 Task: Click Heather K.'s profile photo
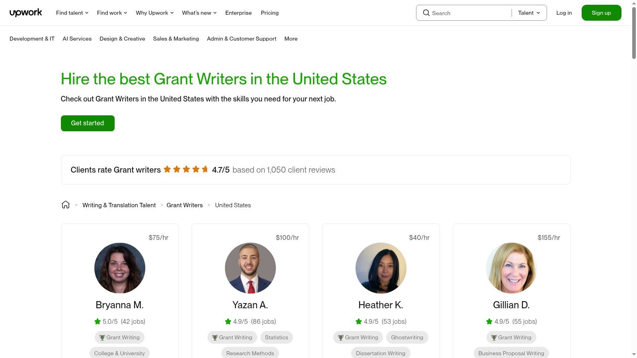(x=381, y=268)
